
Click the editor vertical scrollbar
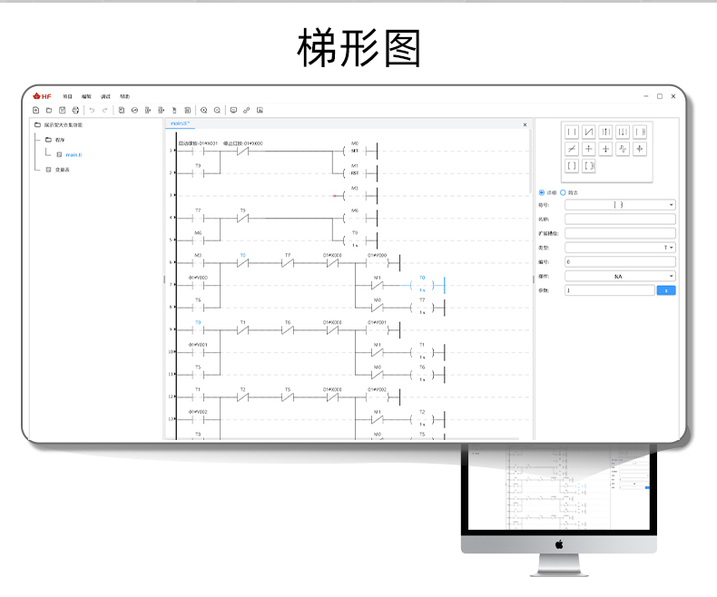pos(530,163)
